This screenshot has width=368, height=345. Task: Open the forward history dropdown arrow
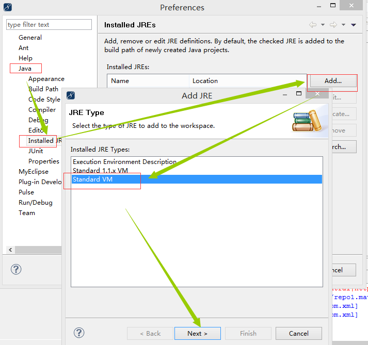point(343,25)
